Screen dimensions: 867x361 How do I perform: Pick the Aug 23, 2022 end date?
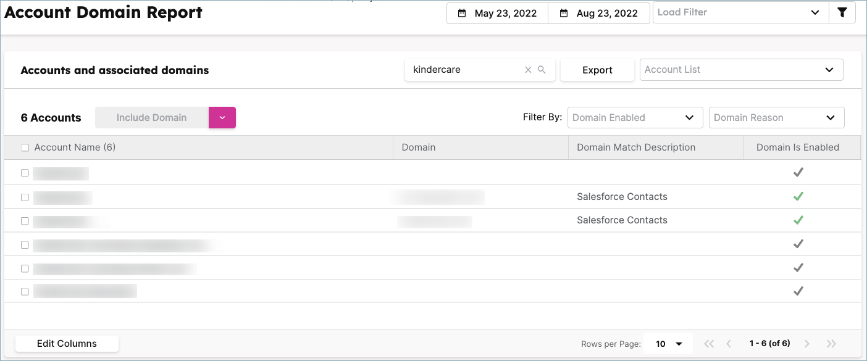coord(599,14)
